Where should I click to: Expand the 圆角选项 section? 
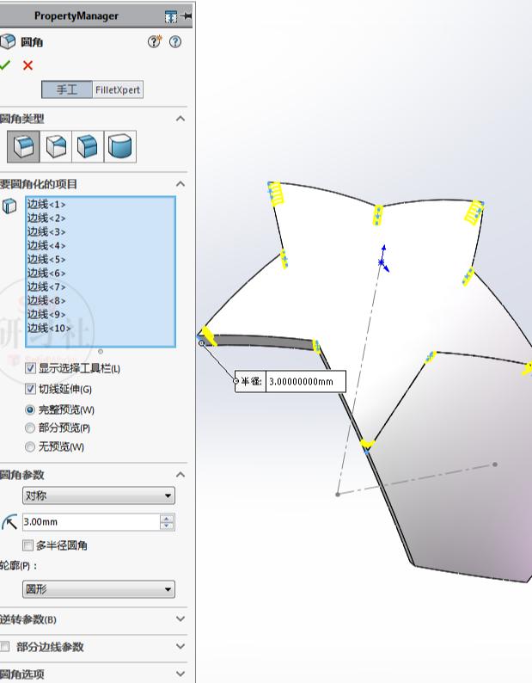coord(180,674)
